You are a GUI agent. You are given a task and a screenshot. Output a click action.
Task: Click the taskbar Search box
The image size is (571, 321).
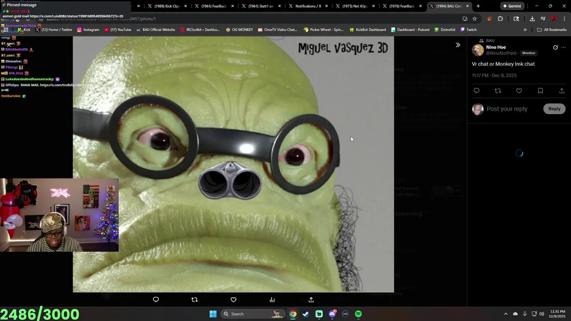[x=252, y=314]
